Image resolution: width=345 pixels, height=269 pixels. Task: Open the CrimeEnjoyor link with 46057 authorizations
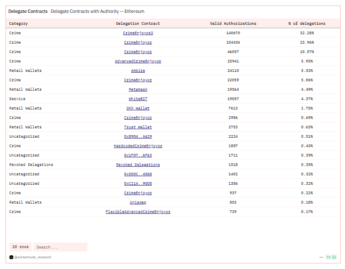pyautogui.click(x=138, y=52)
